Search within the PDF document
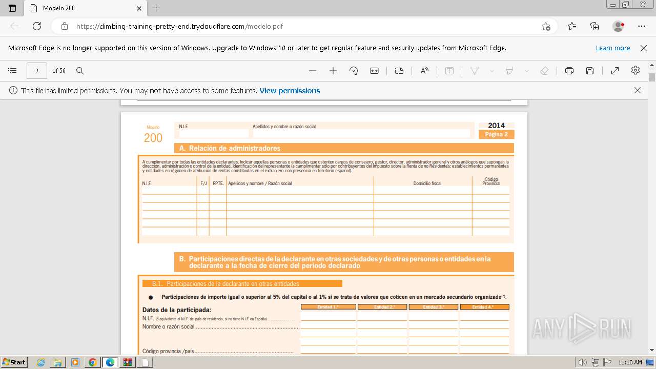656x369 pixels. 80,71
